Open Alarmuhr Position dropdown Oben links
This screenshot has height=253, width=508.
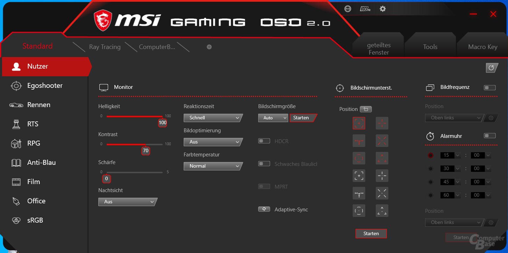pos(454,223)
